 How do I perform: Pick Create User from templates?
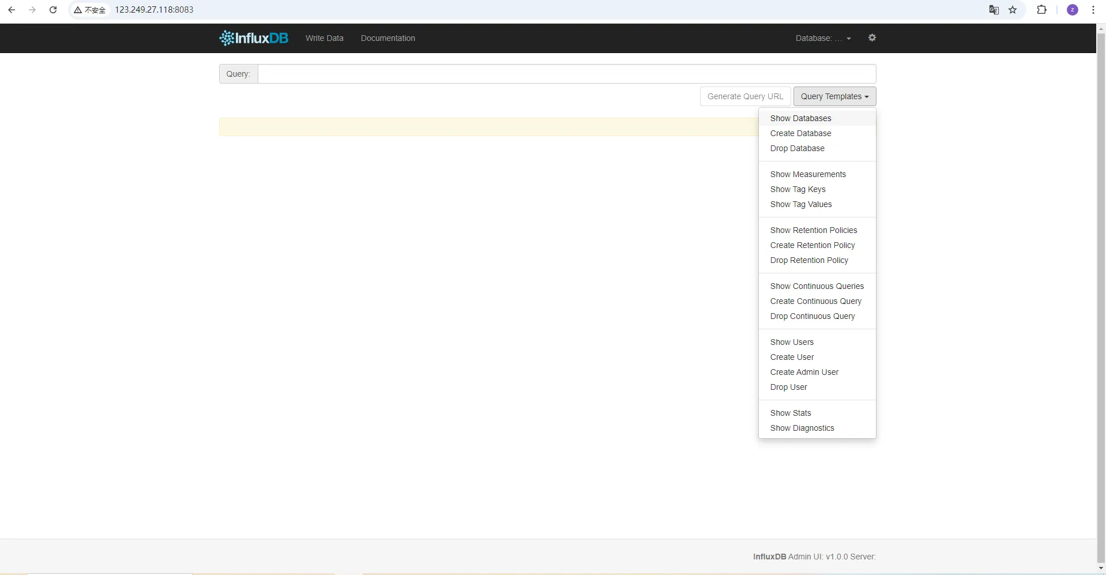[817, 357]
